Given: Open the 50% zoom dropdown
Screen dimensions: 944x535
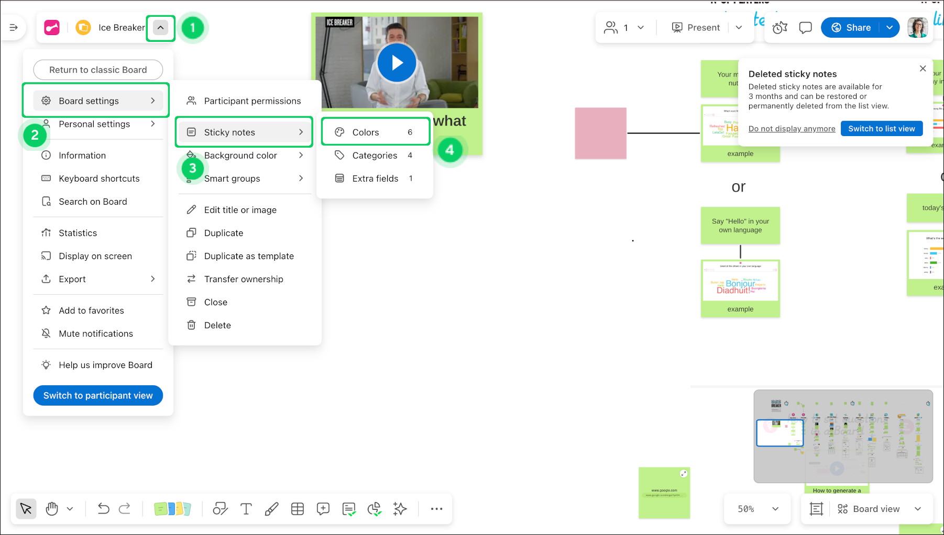Looking at the screenshot, I should pyautogui.click(x=758, y=509).
